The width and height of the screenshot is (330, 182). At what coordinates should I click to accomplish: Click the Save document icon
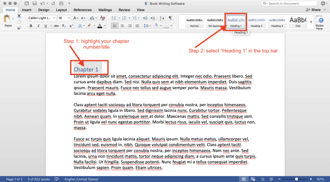35,3
